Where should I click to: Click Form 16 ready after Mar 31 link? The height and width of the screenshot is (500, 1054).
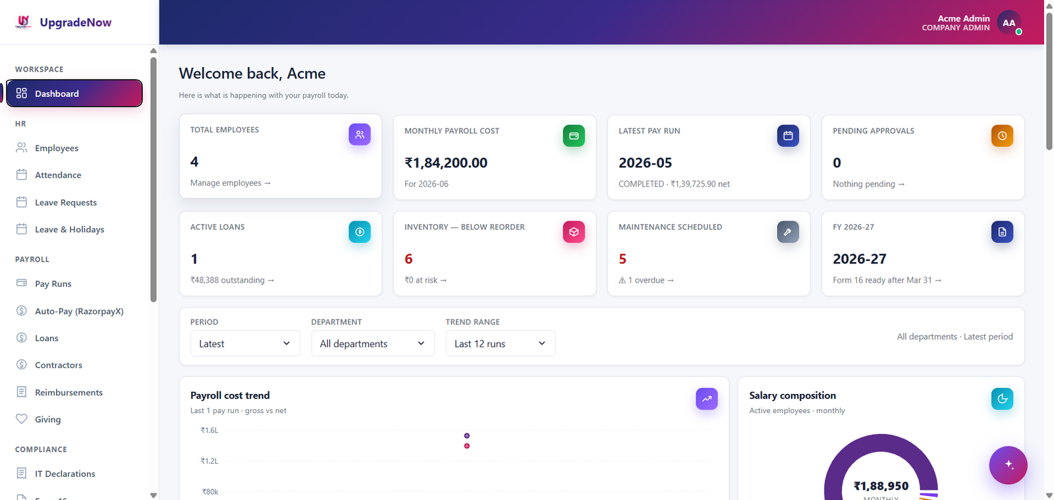pyautogui.click(x=887, y=280)
